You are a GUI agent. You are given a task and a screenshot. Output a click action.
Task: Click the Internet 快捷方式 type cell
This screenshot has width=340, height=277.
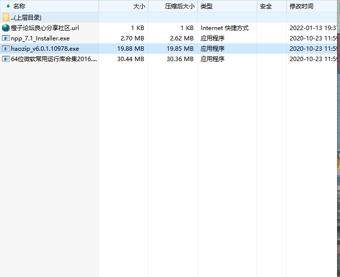tap(224, 28)
